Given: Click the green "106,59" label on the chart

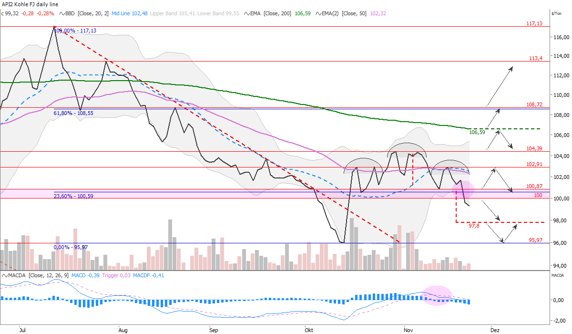Looking at the screenshot, I should (x=477, y=132).
